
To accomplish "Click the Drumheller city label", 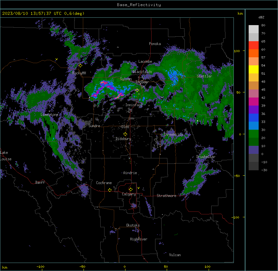I will pyautogui.click(x=206, y=157).
